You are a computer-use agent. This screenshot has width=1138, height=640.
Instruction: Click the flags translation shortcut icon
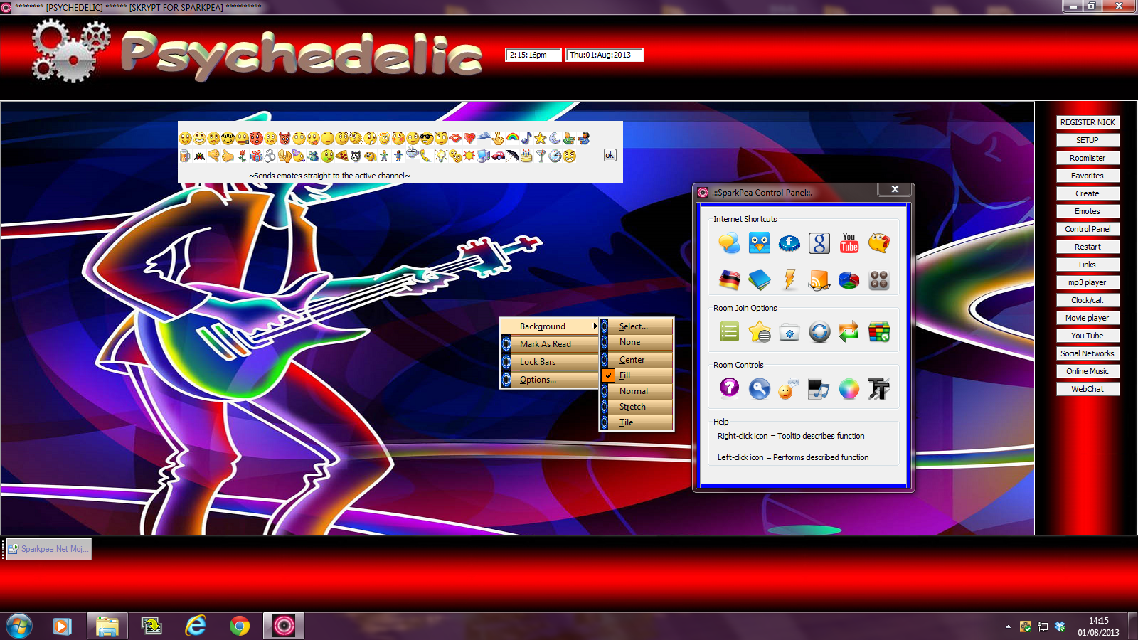tap(729, 279)
